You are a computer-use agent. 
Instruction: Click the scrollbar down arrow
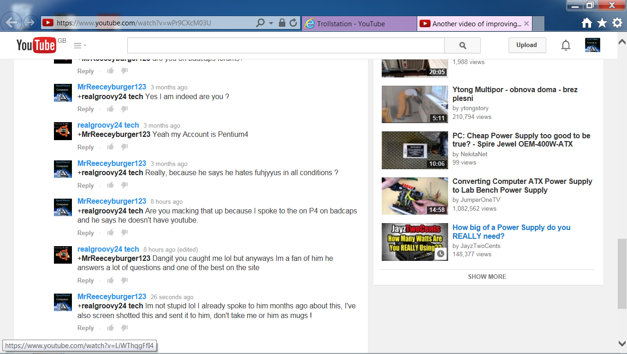point(622,343)
